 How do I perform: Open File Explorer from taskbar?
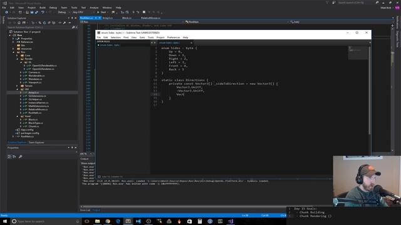point(97,221)
